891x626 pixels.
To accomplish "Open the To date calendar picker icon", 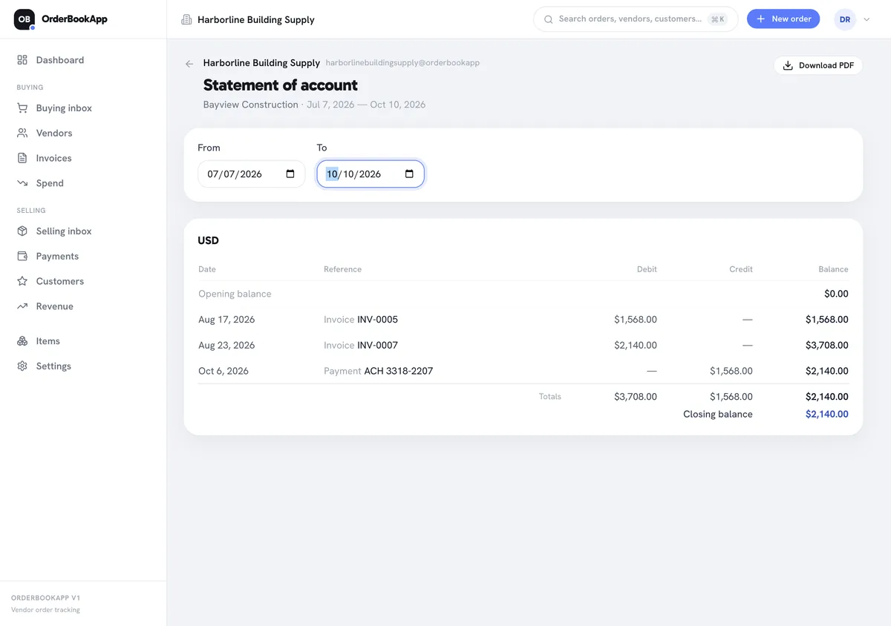I will (409, 174).
